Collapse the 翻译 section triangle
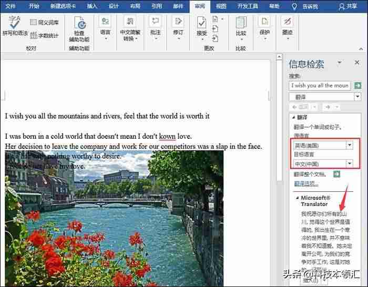The image size is (368, 287). (293, 117)
